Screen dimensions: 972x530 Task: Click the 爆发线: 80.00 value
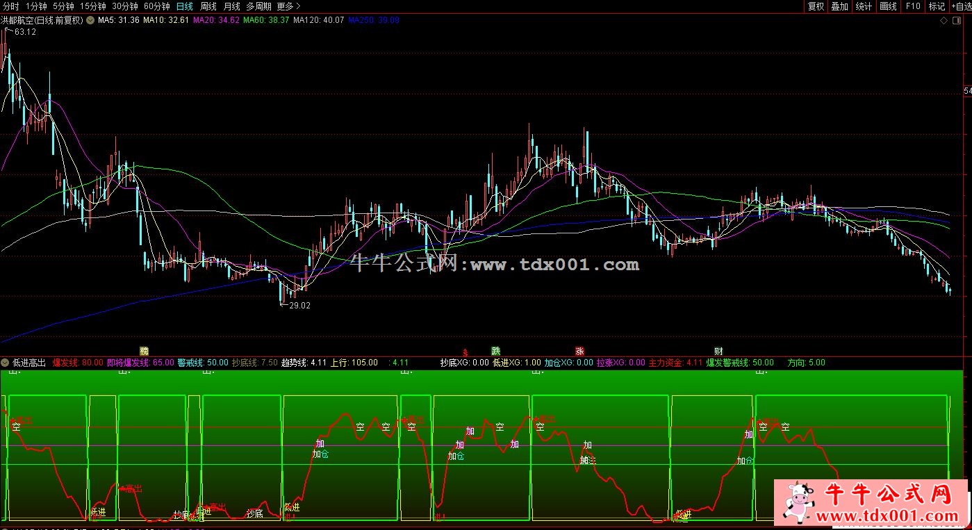tap(78, 363)
